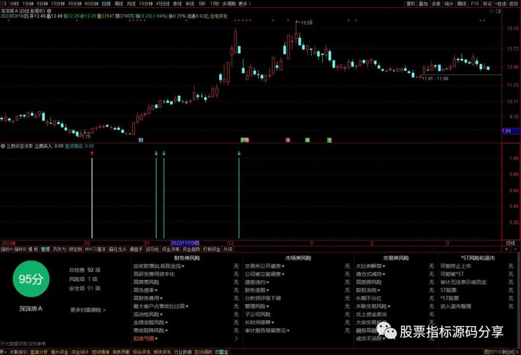Viewport: 521px width, 355px height.
Task: Open 指标A tab
Action: point(7,249)
